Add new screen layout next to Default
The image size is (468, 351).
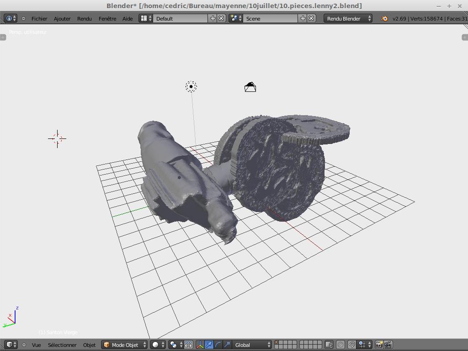point(213,18)
